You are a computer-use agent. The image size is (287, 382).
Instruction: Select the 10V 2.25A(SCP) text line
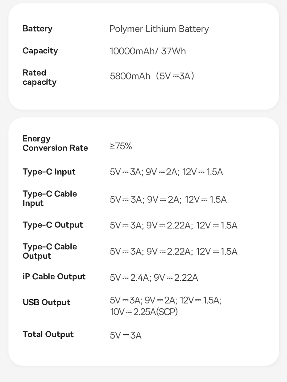point(144,312)
